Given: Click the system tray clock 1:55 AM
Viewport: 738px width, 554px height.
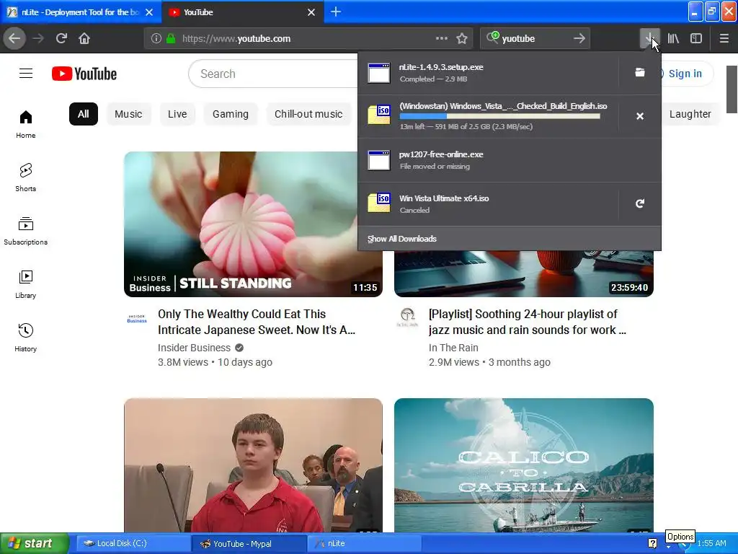Looking at the screenshot, I should 711,544.
